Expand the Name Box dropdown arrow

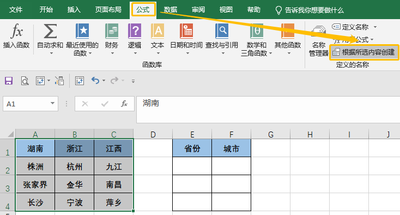(x=52, y=104)
